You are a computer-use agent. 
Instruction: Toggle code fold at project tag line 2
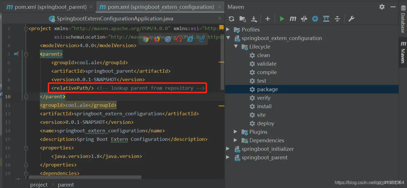pos(26,29)
